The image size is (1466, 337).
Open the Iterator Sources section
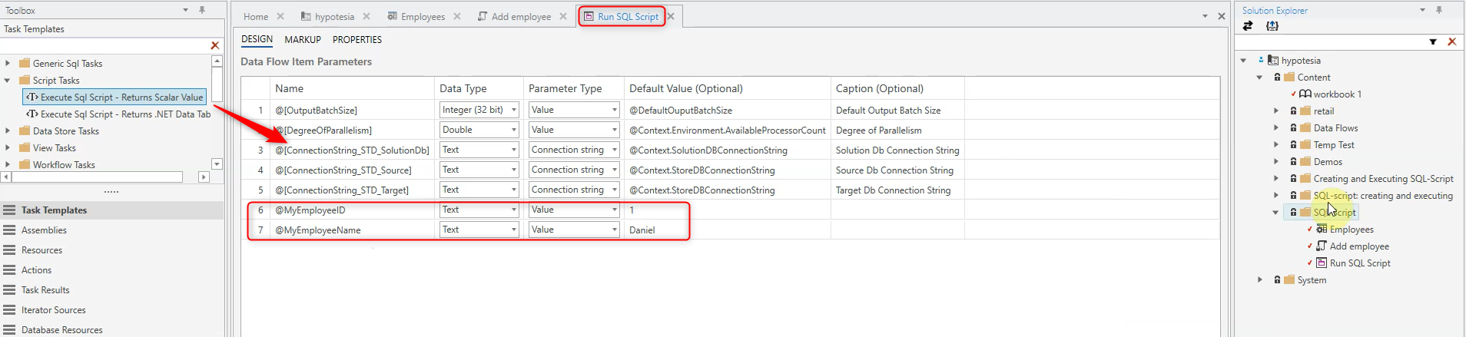click(x=53, y=310)
